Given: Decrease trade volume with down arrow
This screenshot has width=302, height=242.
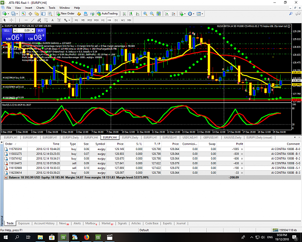Looking at the screenshot, I should (15, 30).
